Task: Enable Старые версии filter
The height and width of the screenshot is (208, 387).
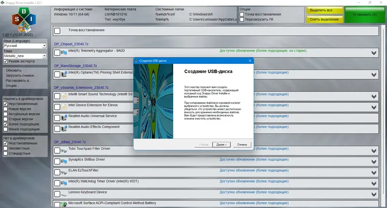Action: (5, 119)
